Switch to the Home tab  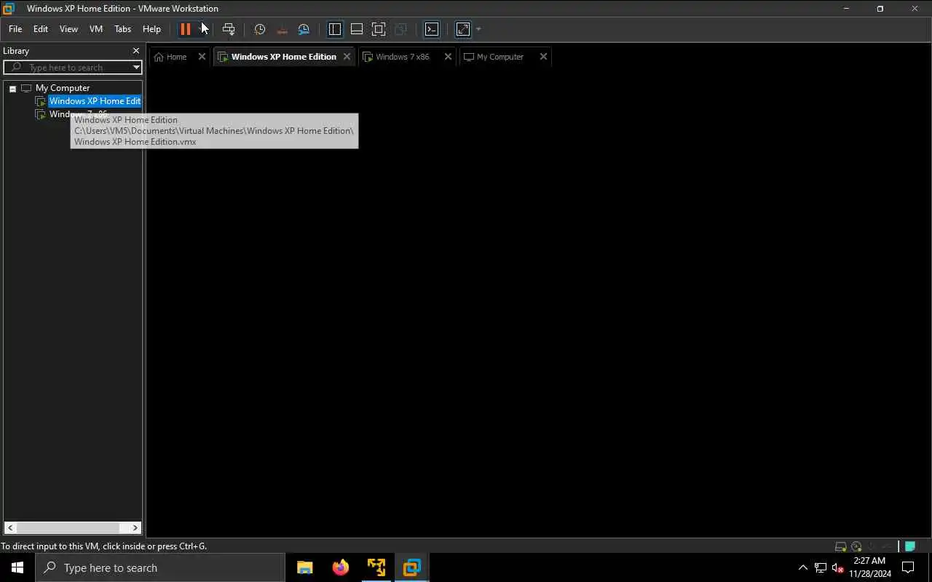coord(176,57)
